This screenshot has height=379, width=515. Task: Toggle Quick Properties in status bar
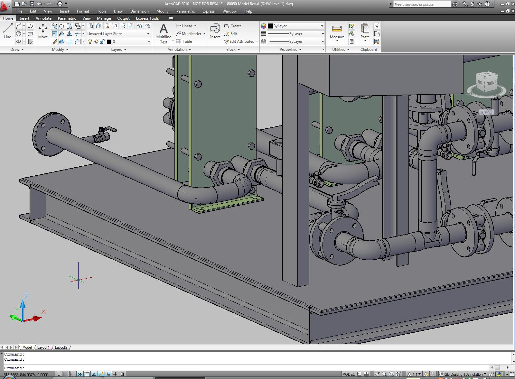click(x=122, y=374)
